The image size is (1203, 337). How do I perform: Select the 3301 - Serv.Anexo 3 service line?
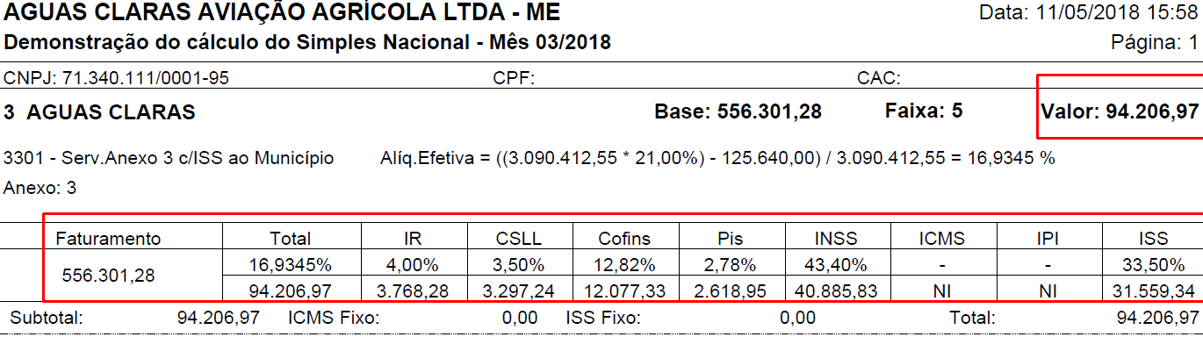tap(169, 159)
